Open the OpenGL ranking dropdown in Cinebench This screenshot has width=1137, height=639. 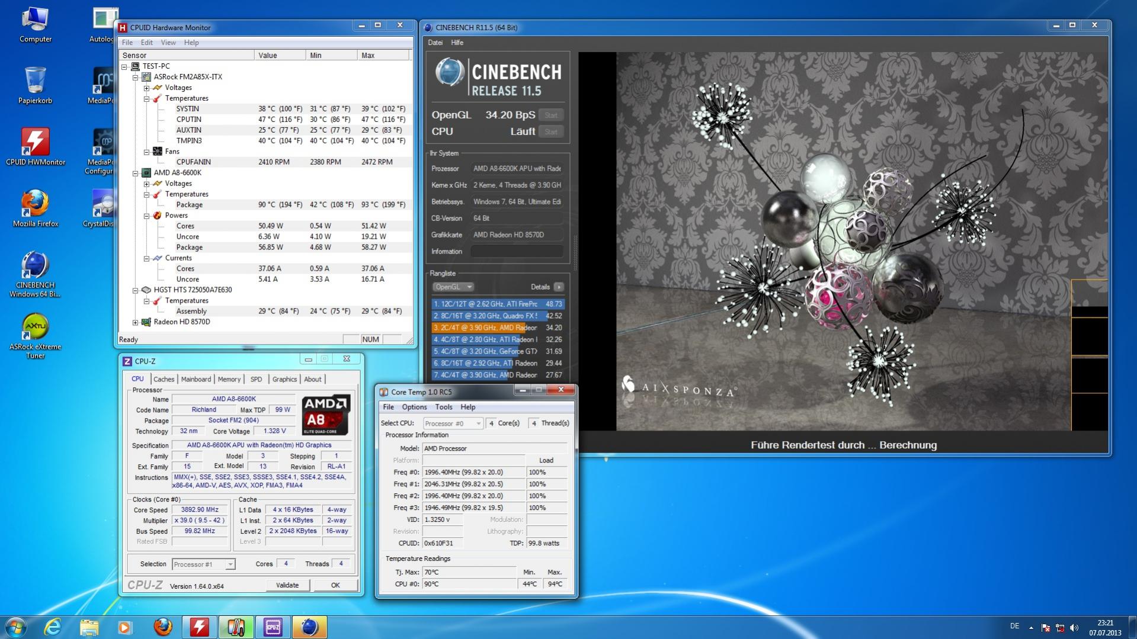[453, 287]
